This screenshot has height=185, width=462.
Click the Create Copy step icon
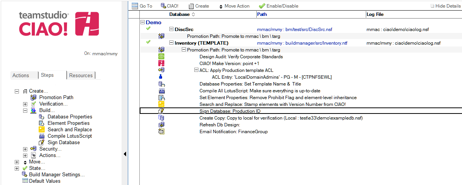click(x=161, y=118)
